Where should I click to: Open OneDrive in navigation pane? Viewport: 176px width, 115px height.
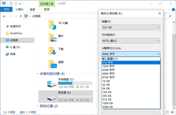click(14, 33)
